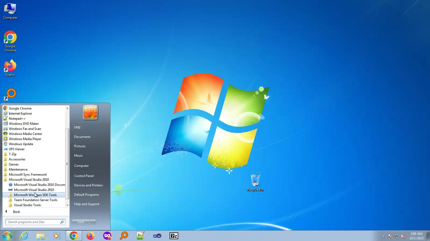
Task: Click the user account picture
Action: tap(90, 112)
